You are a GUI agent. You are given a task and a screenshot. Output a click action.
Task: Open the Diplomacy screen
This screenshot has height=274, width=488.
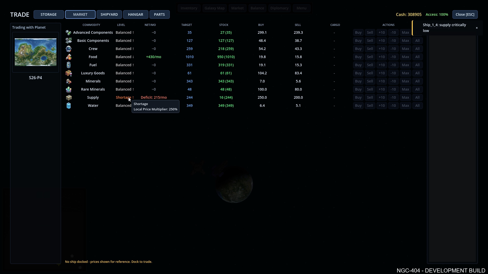click(279, 8)
